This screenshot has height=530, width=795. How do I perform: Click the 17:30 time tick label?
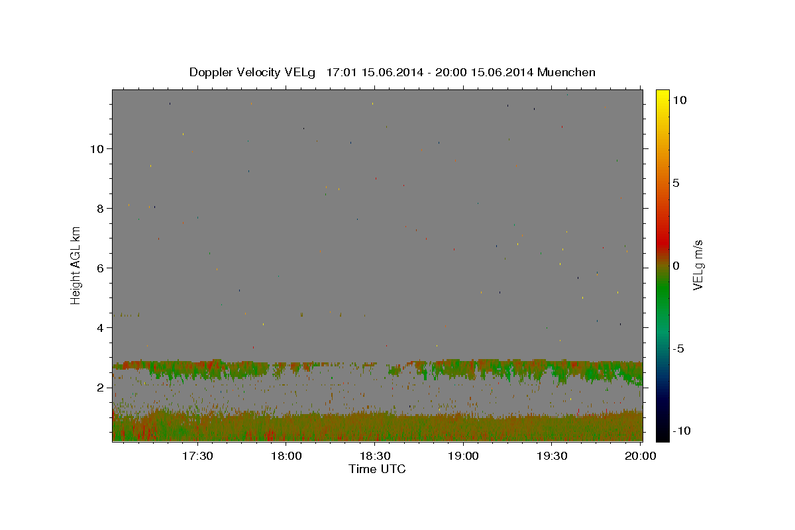tap(198, 456)
